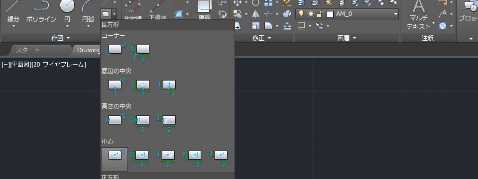Select the Arc (円弧) tool
This screenshot has width=478, height=179.
(88, 14)
